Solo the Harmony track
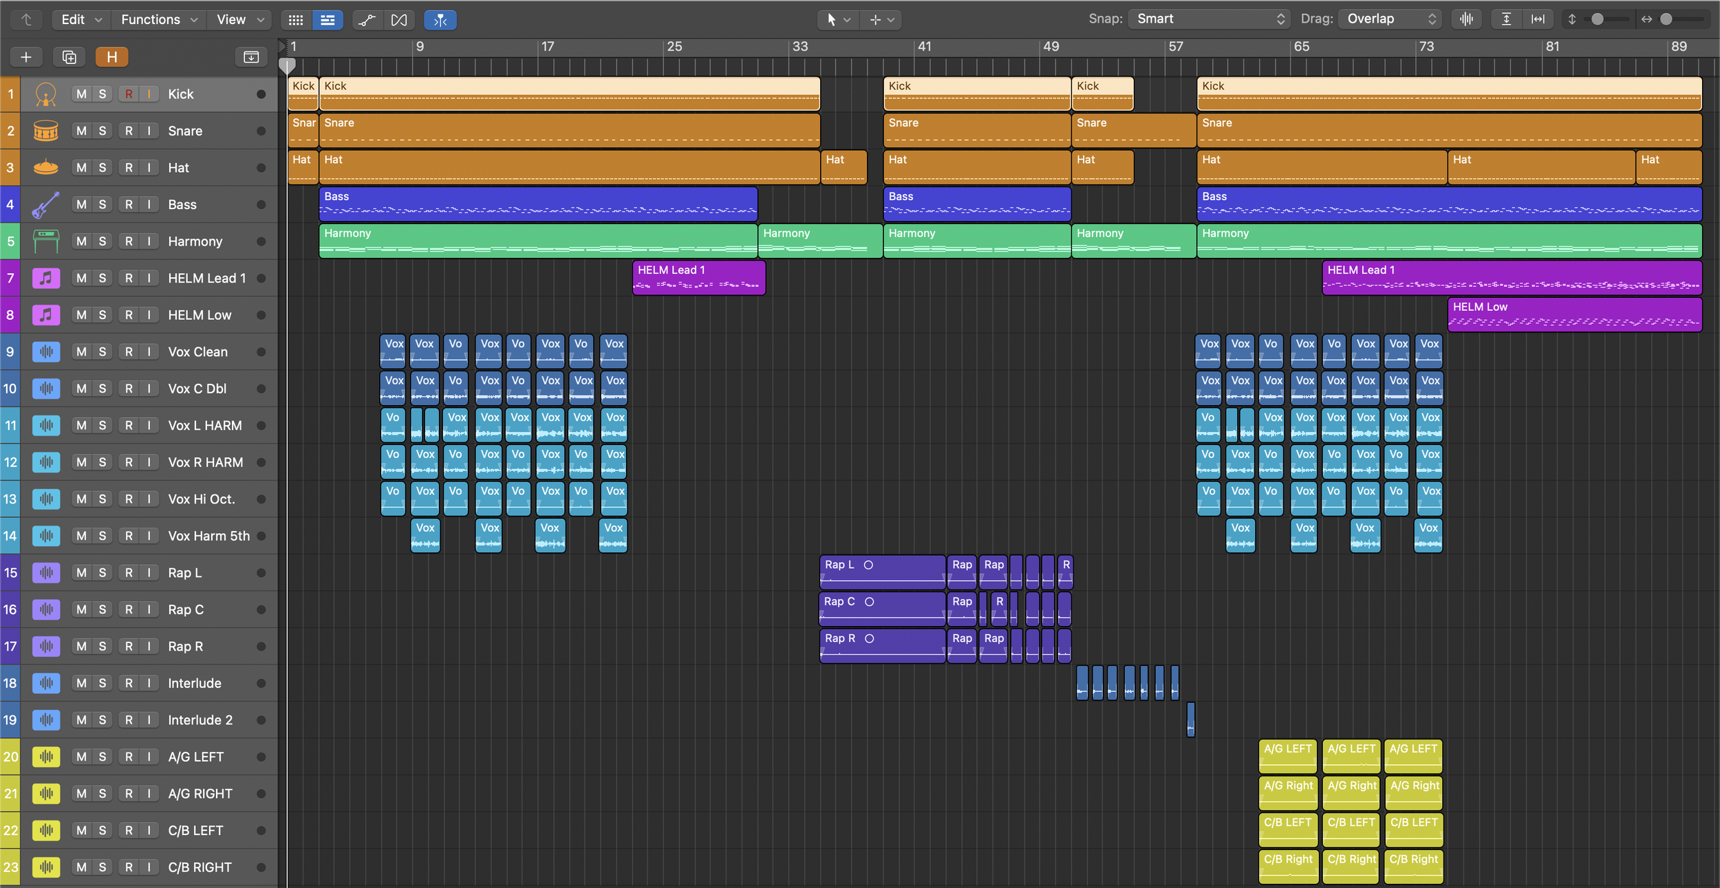 click(103, 241)
